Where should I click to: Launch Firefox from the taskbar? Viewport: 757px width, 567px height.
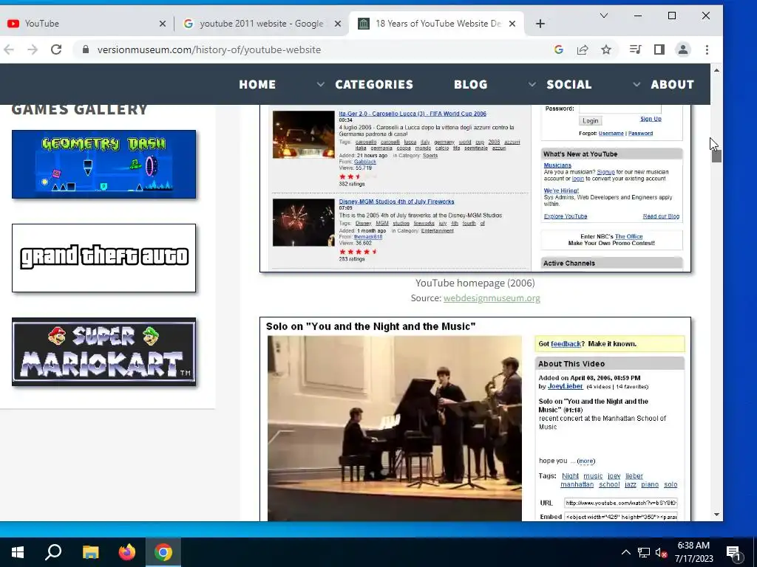point(127,552)
